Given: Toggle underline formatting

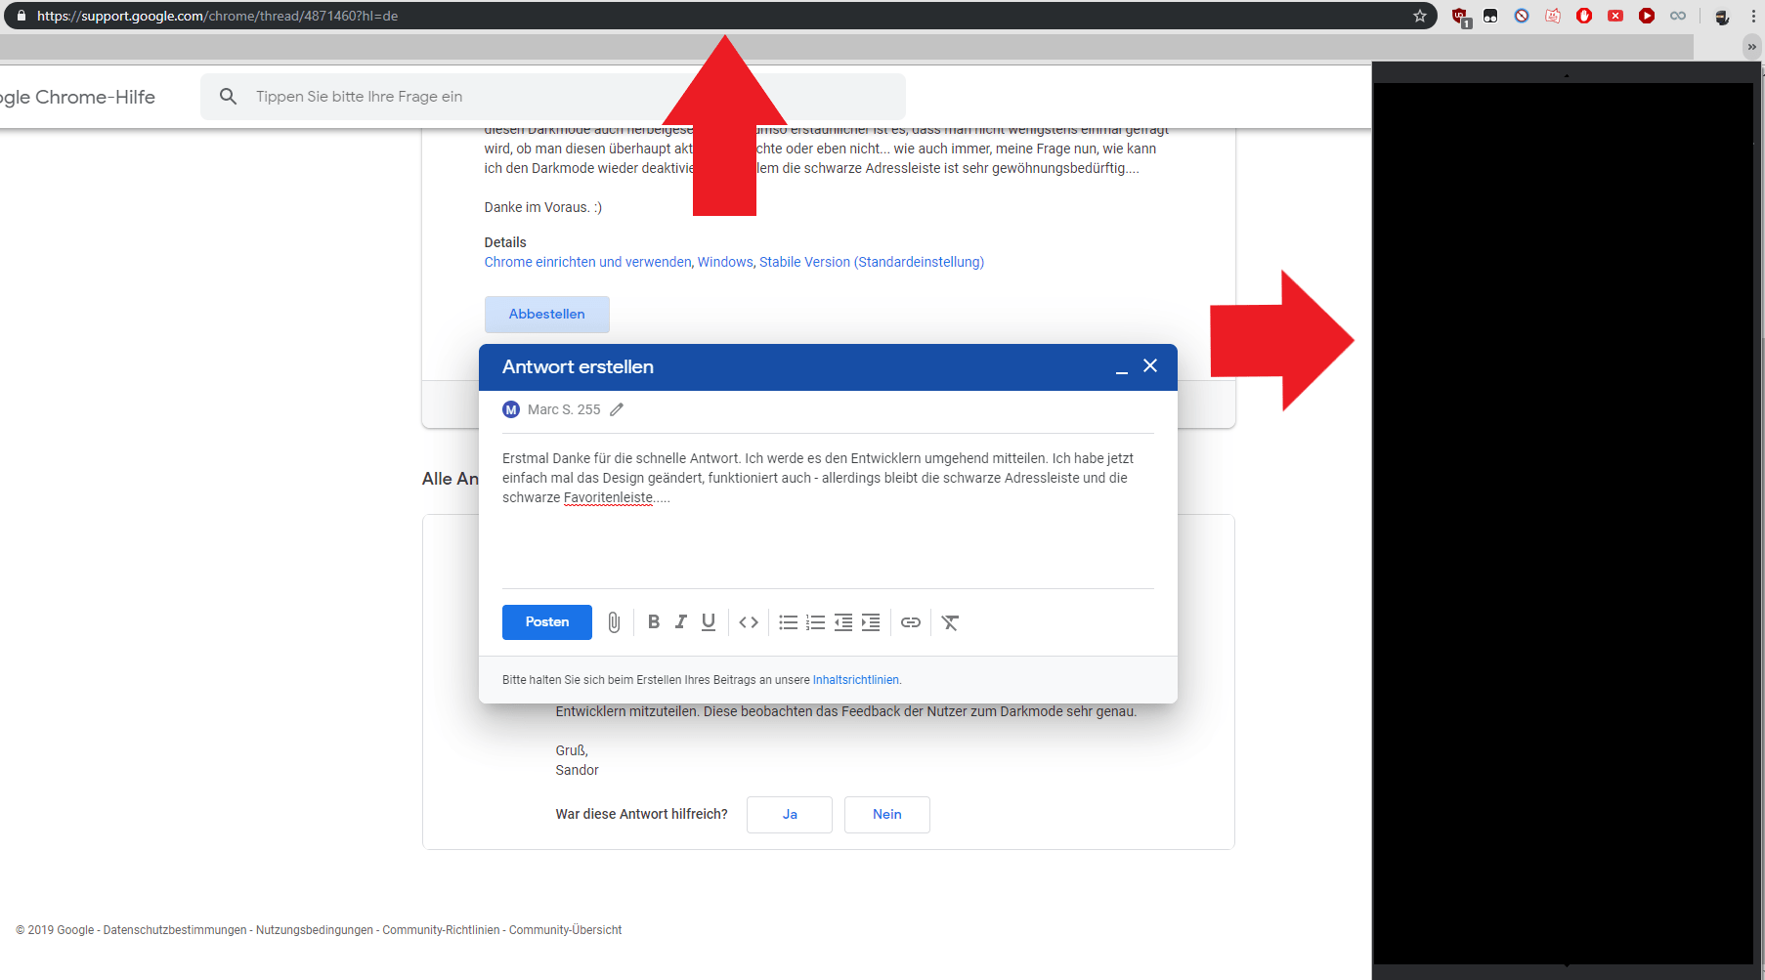Looking at the screenshot, I should point(709,621).
